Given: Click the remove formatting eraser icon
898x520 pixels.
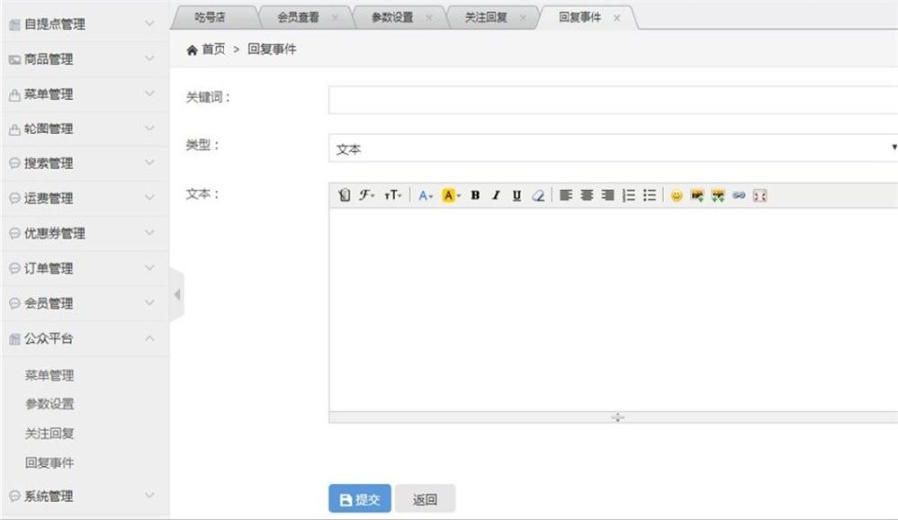Looking at the screenshot, I should tap(538, 196).
